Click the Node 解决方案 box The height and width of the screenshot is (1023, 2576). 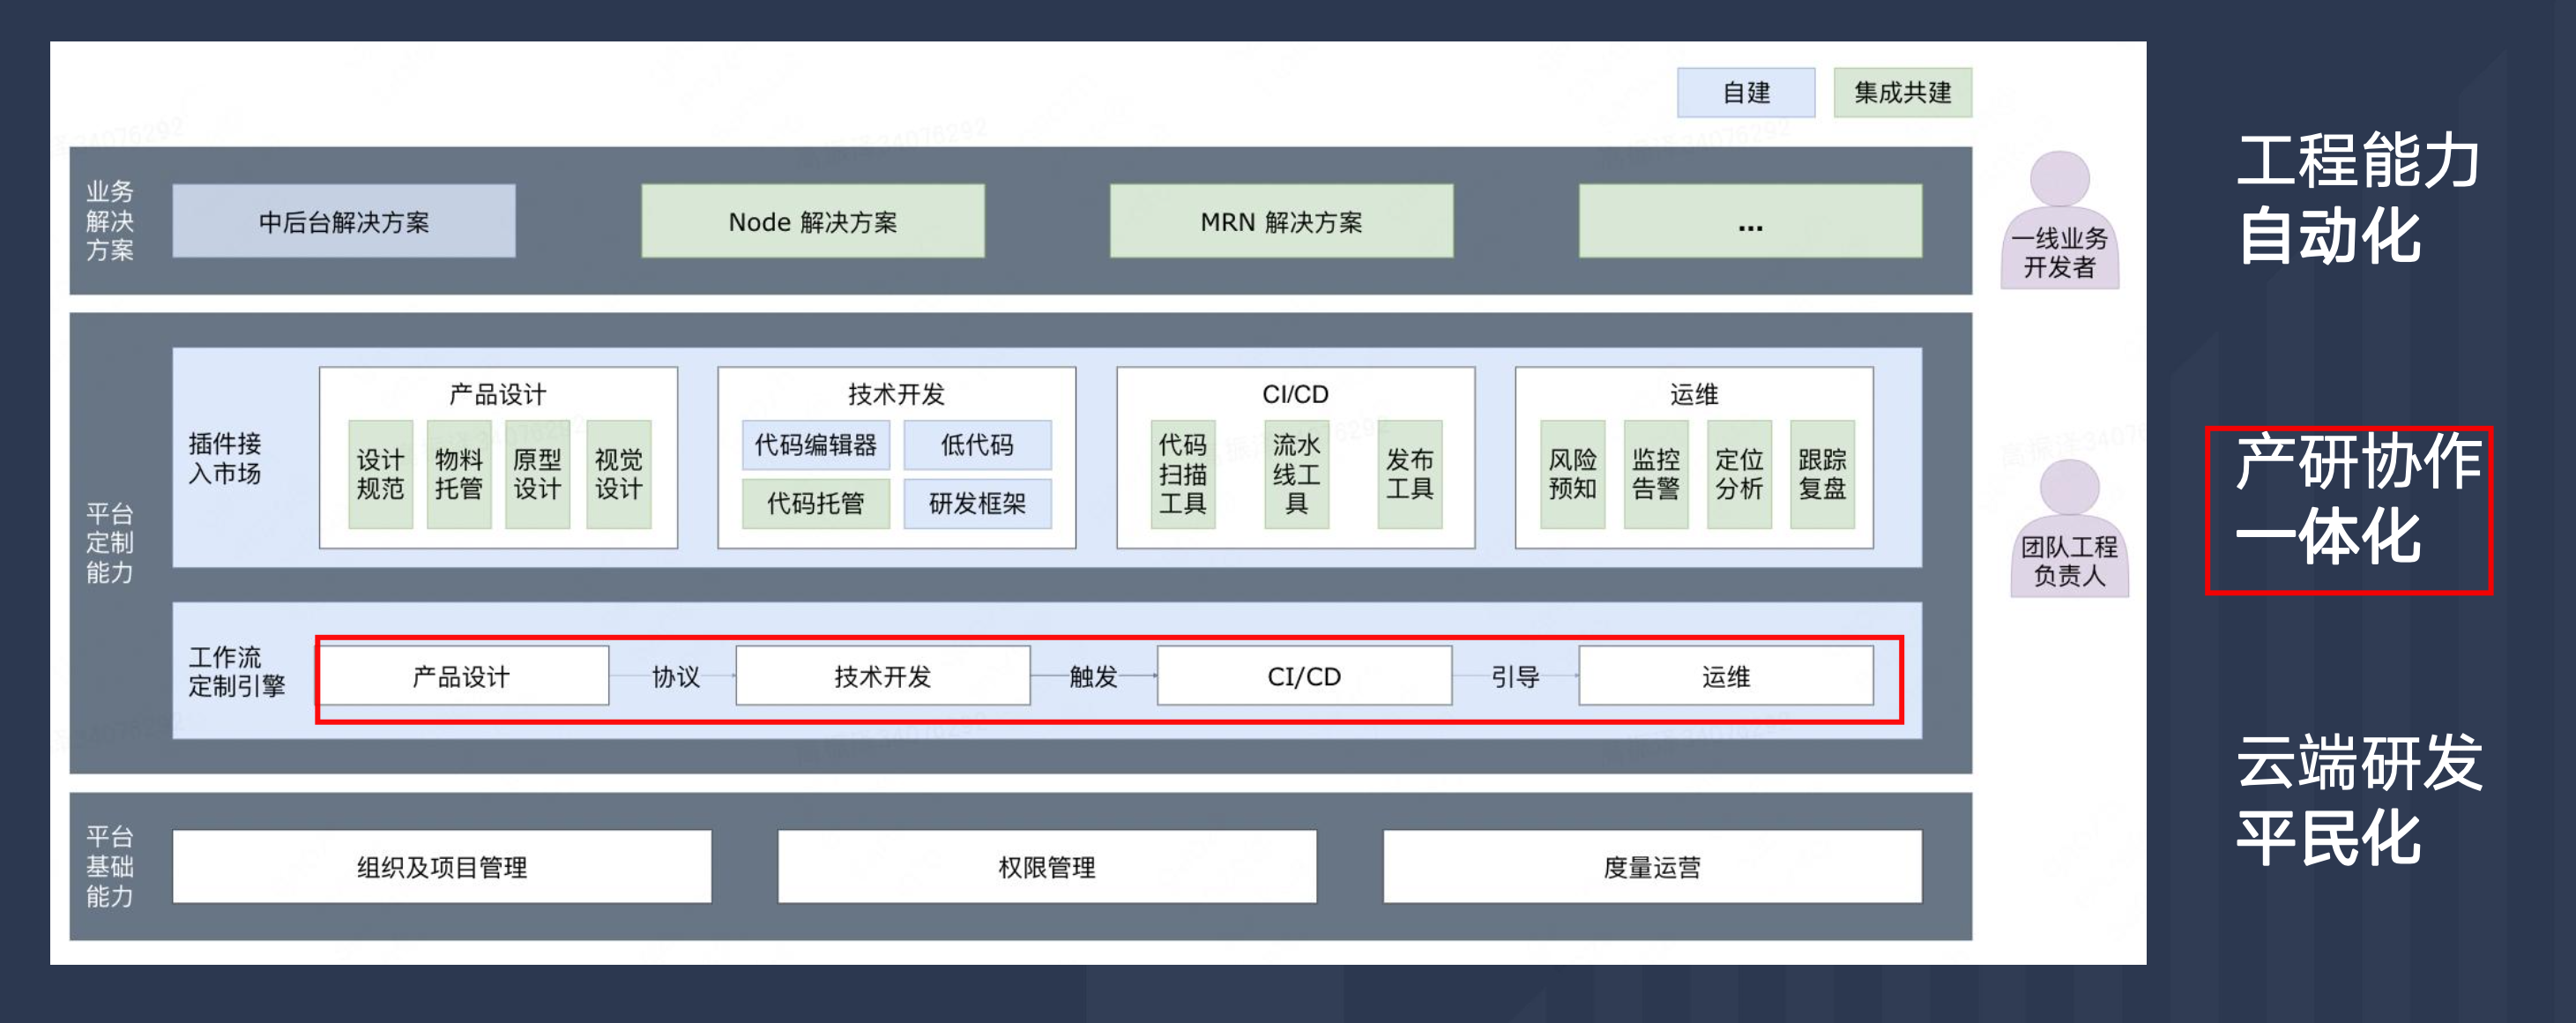[812, 221]
